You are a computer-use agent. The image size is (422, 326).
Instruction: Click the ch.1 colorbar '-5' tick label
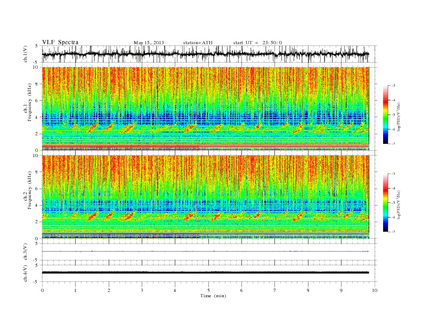[393, 115]
